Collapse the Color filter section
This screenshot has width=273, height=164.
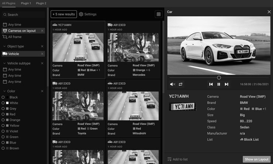[x=4, y=91]
